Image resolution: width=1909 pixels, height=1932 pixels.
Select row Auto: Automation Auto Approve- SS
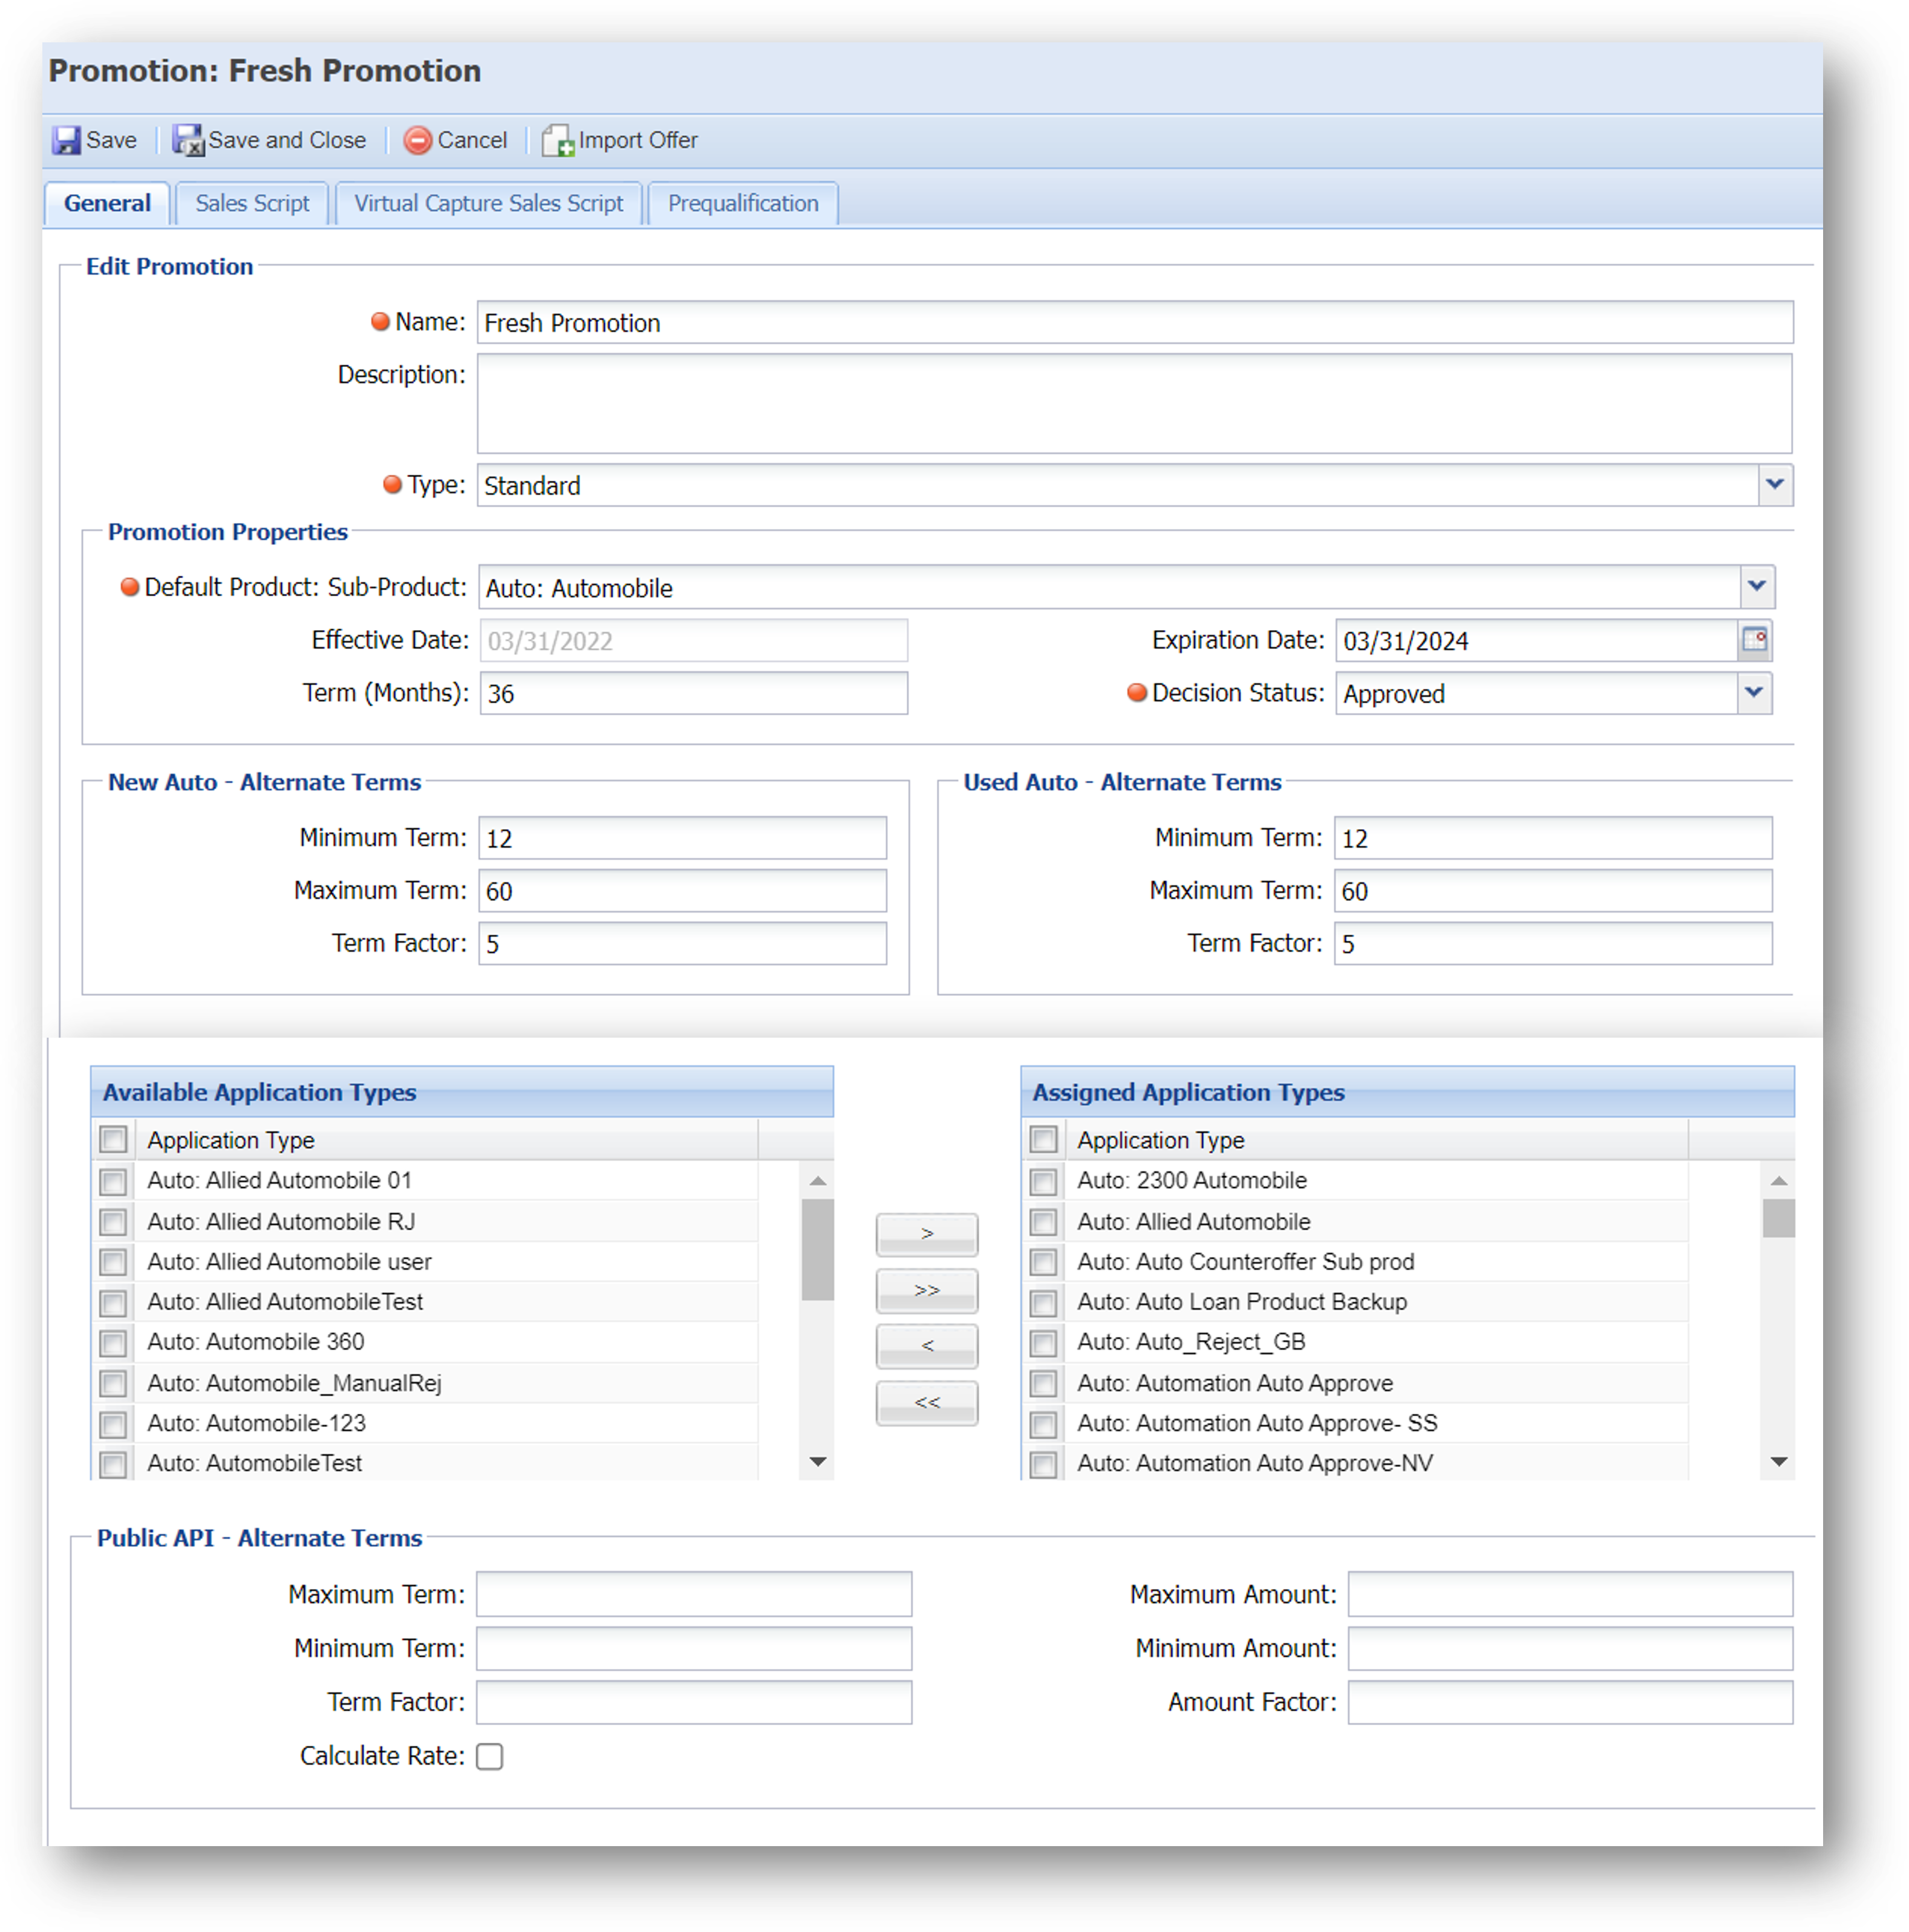click(x=1356, y=1423)
